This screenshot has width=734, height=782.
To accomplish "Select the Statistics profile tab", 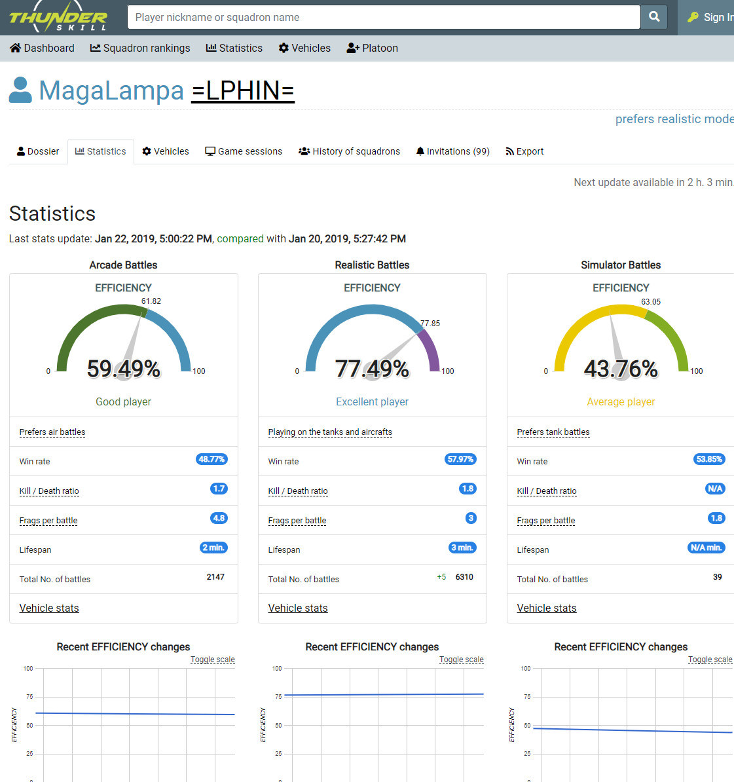I will 101,151.
